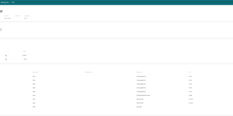Select the Approved data name cell
The height and width of the screenshot is (116, 233).
[x=139, y=107]
